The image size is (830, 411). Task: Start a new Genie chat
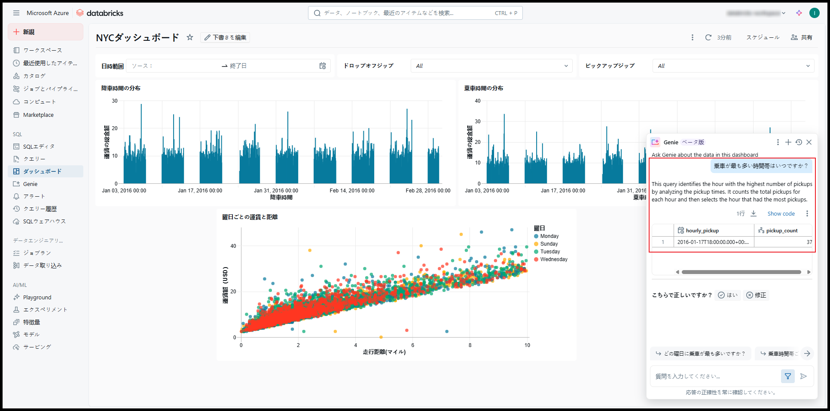(x=788, y=142)
